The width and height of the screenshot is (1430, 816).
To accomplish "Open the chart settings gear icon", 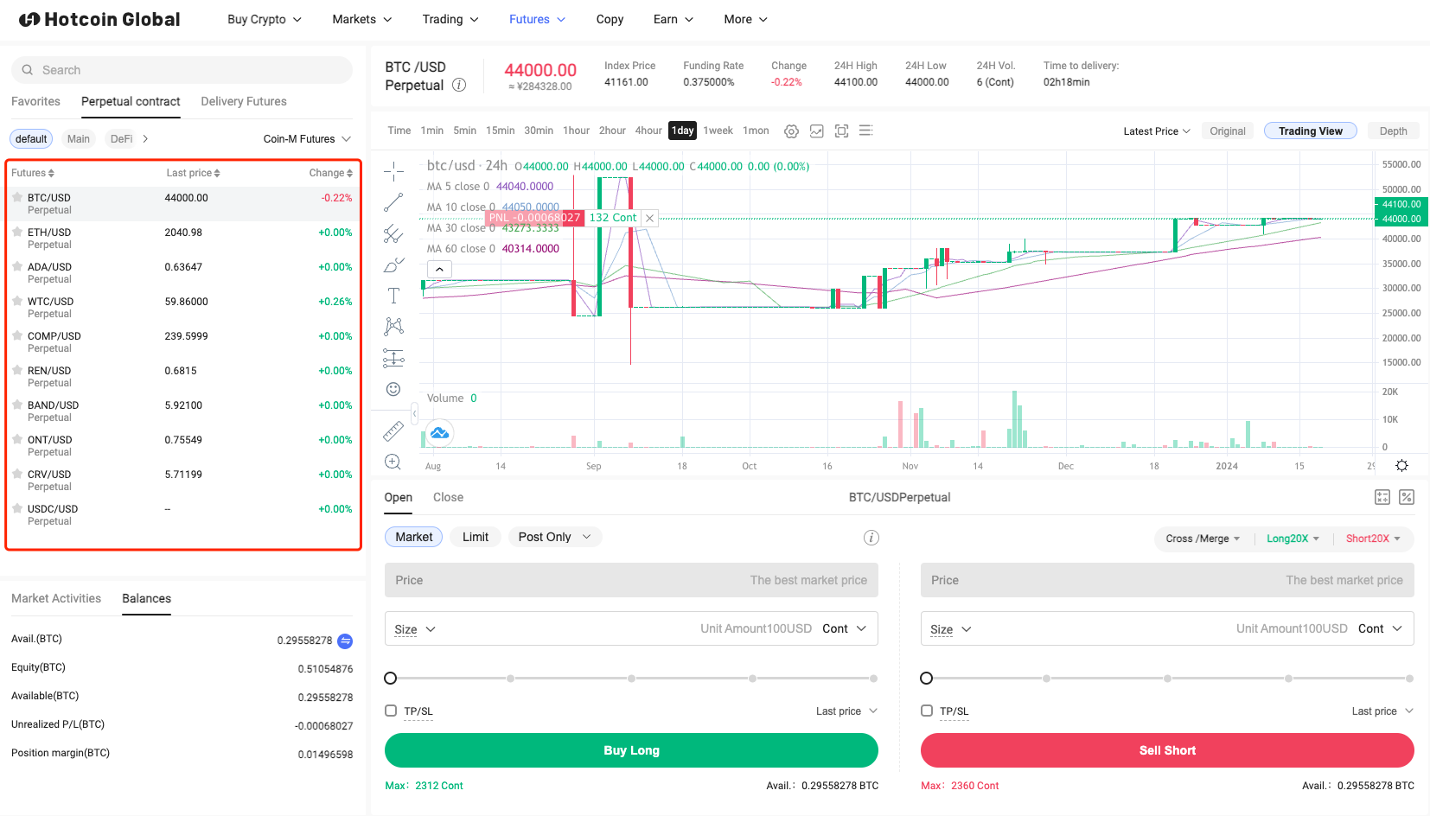I will pyautogui.click(x=791, y=131).
